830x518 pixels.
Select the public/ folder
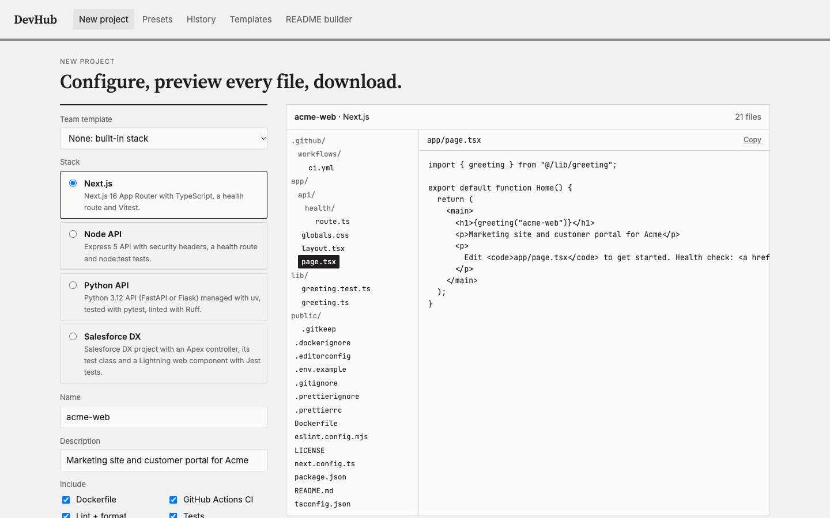click(306, 316)
